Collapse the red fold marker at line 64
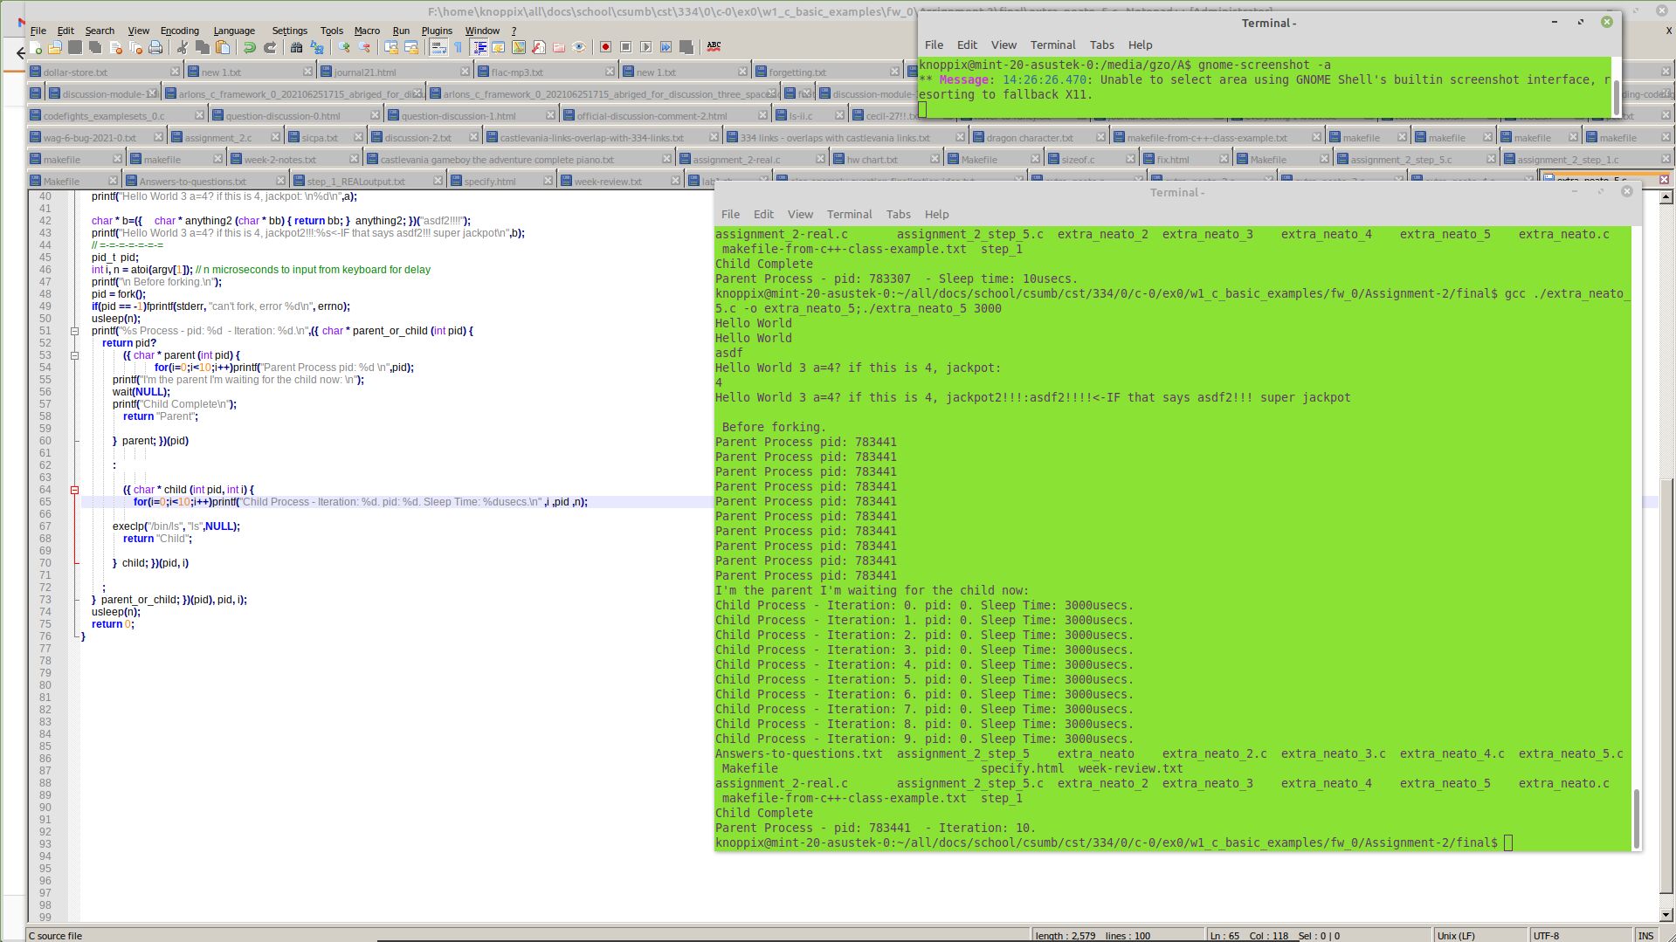This screenshot has width=1676, height=942. tap(74, 490)
